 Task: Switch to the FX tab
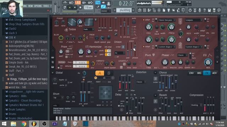(207, 73)
